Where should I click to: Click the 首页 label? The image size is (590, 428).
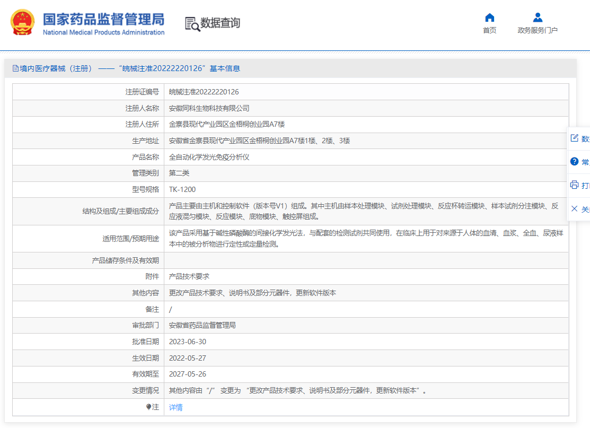tap(489, 30)
